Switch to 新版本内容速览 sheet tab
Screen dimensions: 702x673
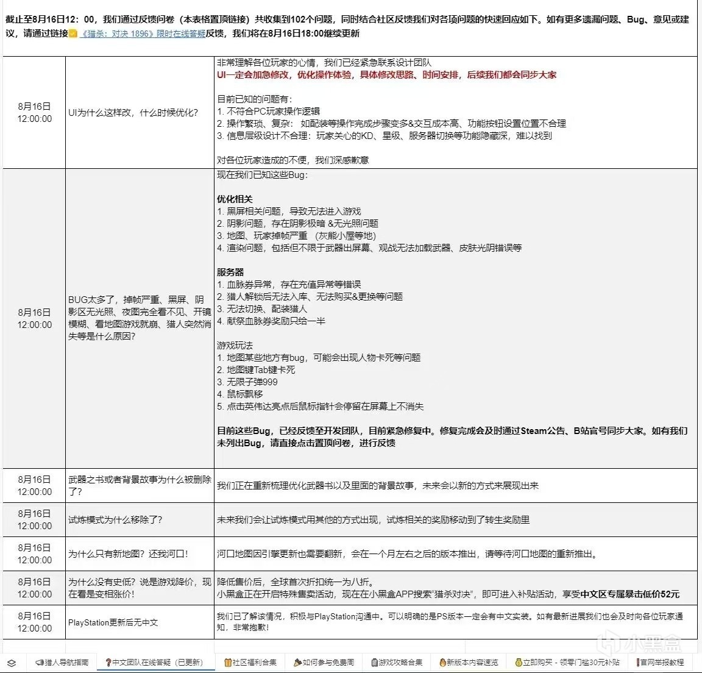[469, 662]
